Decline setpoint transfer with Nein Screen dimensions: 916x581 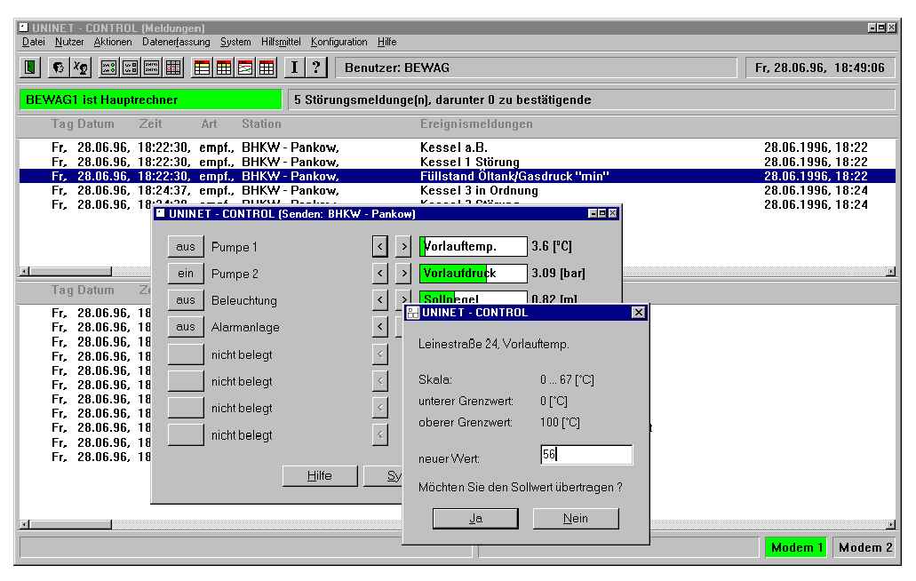click(576, 519)
